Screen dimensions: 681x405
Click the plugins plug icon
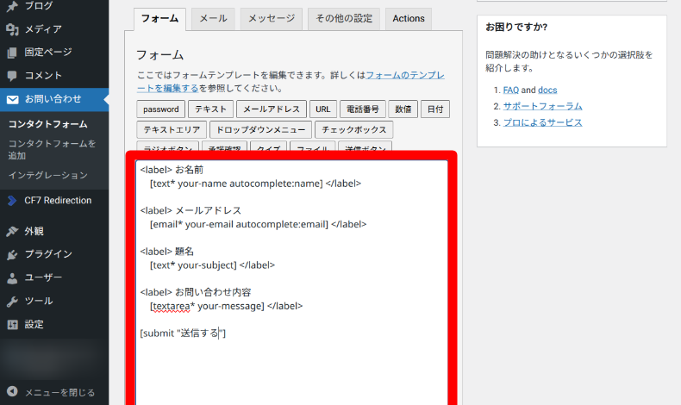click(x=12, y=254)
